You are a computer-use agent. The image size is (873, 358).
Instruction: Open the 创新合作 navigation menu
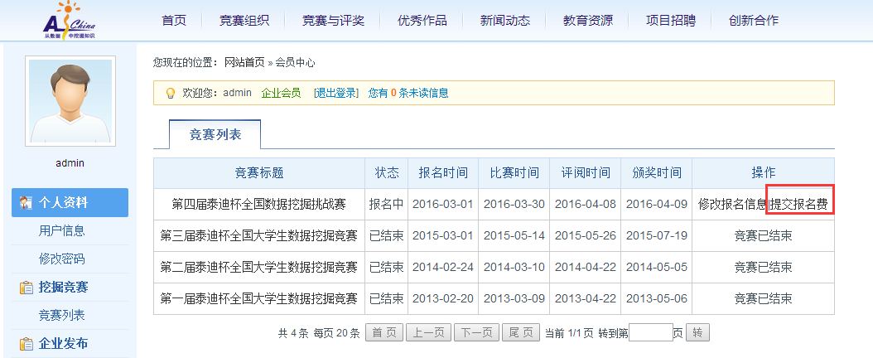[x=754, y=21]
